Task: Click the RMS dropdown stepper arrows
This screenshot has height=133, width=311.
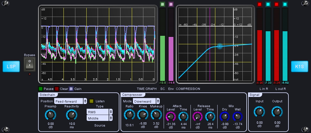Action: [x=111, y=112]
